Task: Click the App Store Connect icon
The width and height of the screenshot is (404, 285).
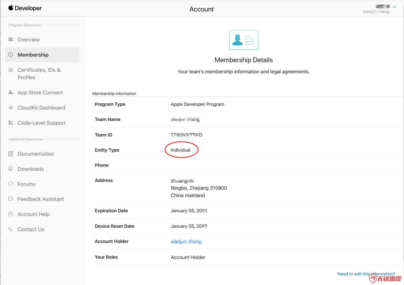Action: pos(11,93)
